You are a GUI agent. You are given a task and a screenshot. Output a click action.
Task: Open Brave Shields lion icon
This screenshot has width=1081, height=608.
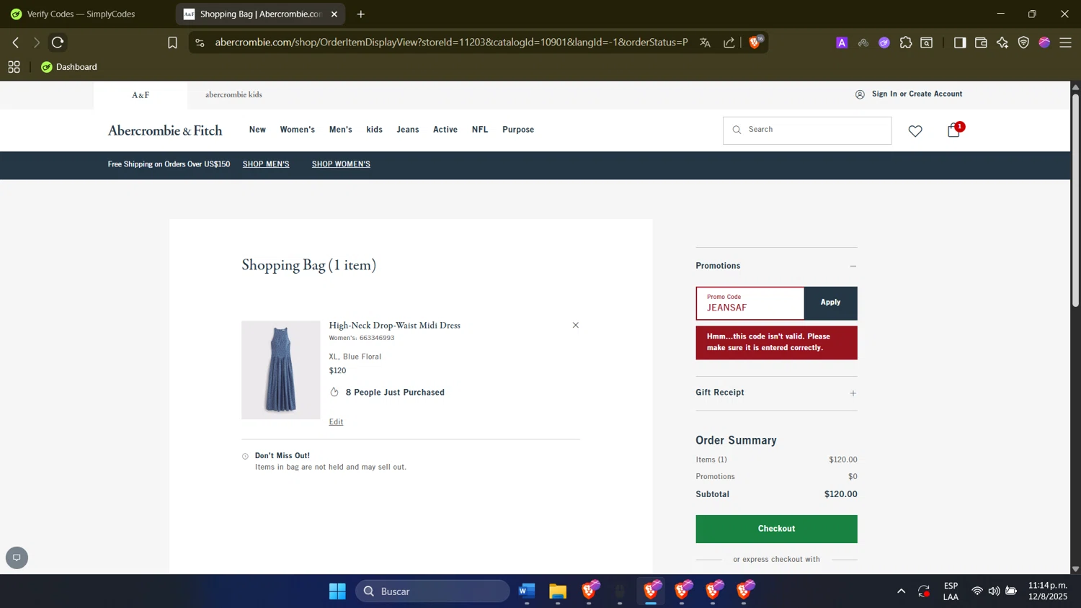[755, 43]
